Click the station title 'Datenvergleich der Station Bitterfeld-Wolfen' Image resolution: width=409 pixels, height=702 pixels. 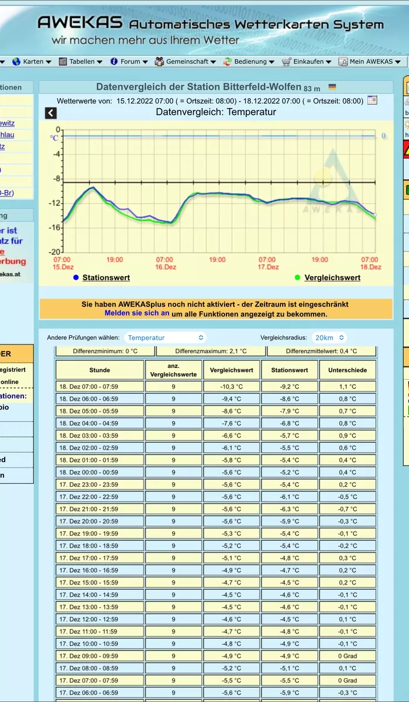pyautogui.click(x=198, y=87)
